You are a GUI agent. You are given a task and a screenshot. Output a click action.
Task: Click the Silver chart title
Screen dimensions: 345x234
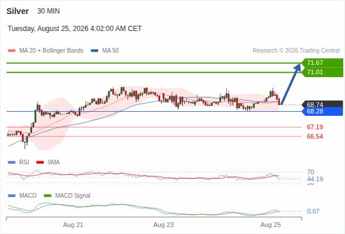point(18,11)
